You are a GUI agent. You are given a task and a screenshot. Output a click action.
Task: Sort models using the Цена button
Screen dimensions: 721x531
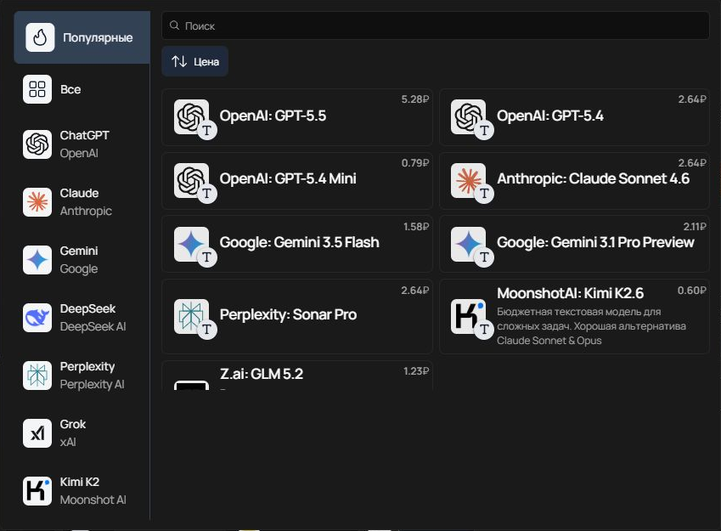(x=195, y=61)
